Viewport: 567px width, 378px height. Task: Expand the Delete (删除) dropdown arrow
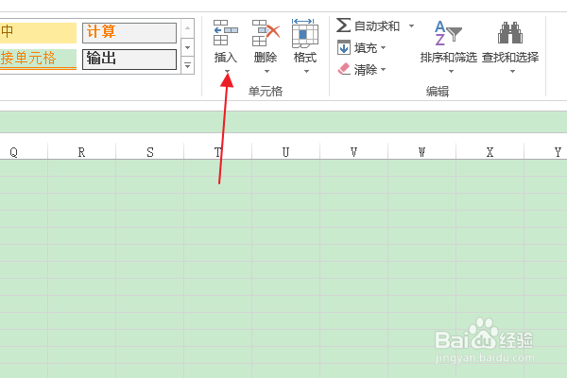266,71
